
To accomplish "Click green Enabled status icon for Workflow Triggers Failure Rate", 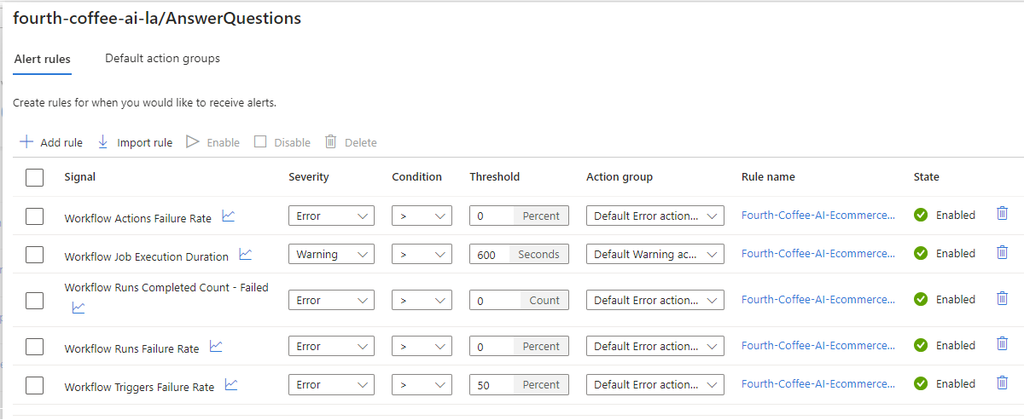I will [x=921, y=383].
